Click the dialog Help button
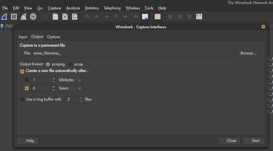273x151 pixels. point(28,141)
